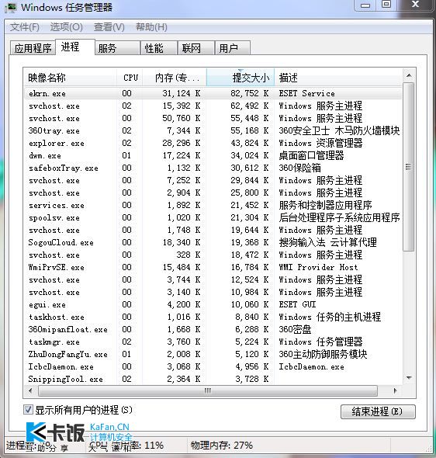Switch to the 服务 tab

point(117,48)
